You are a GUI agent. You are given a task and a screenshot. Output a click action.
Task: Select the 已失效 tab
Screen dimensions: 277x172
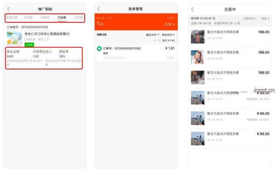78,18
